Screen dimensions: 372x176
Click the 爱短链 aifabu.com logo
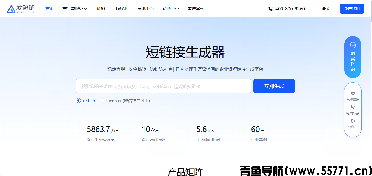coord(21,9)
